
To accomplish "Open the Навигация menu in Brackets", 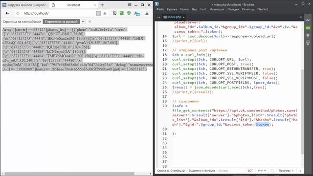I will [x=217, y=9].
